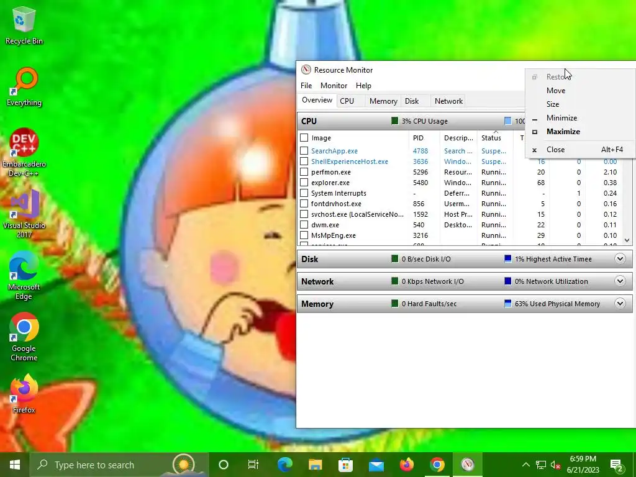Switch to the Network tab
Viewport: 636px width, 477px height.
point(448,101)
